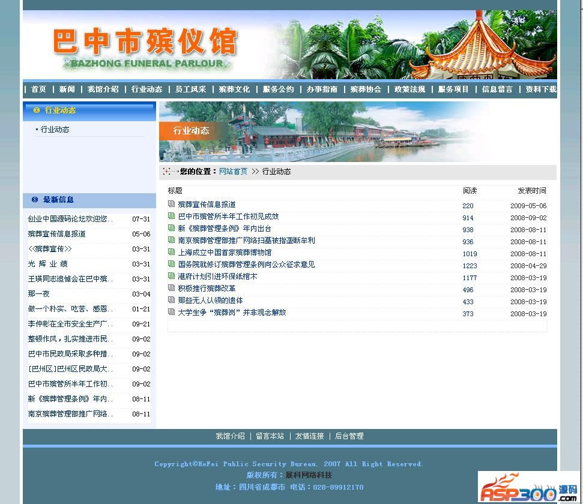Click the document icon beside 殡葬宣传信息报道
Image resolution: width=583 pixels, height=504 pixels.
(x=172, y=204)
